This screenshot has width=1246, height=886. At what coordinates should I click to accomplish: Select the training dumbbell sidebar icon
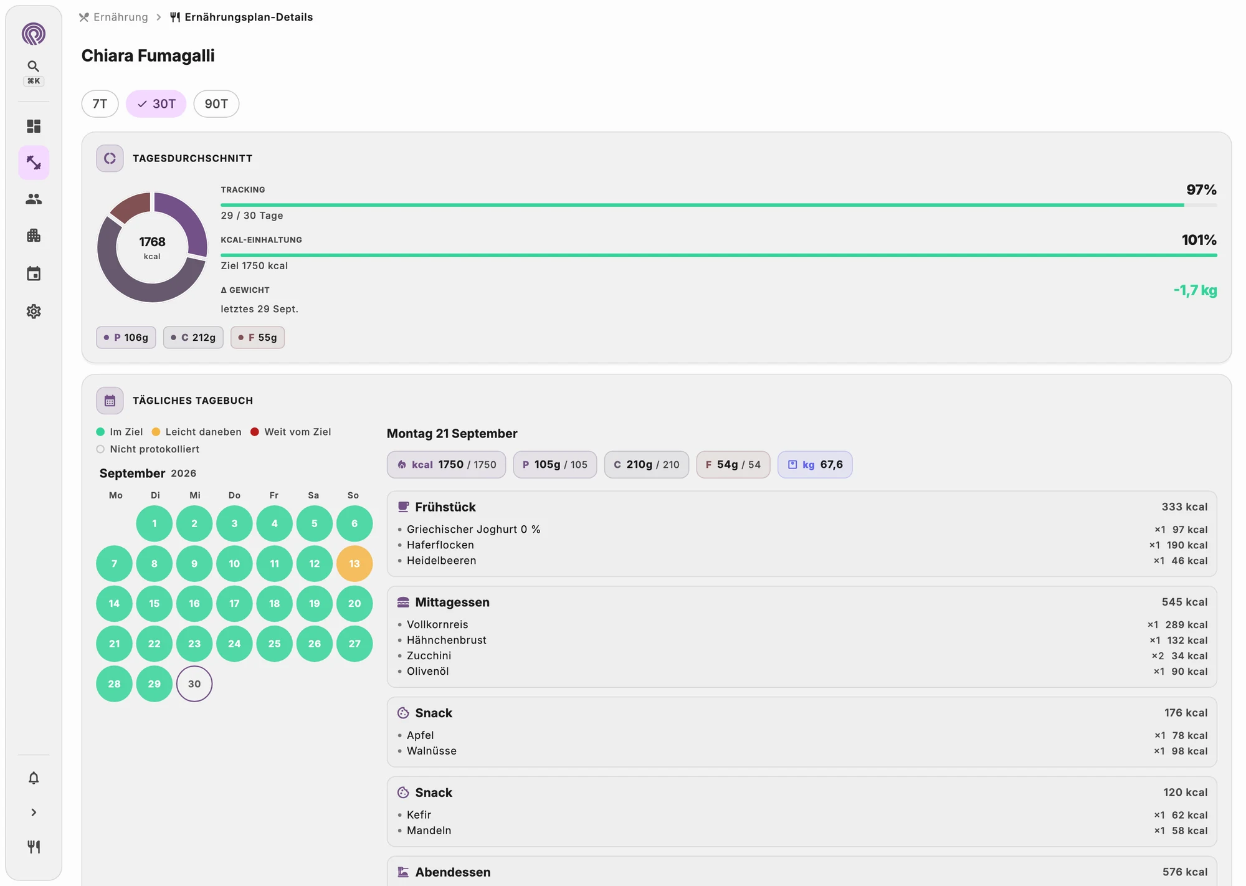click(x=34, y=163)
